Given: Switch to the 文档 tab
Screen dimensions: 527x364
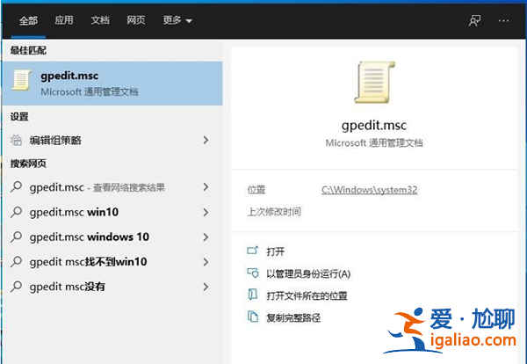Looking at the screenshot, I should 100,20.
